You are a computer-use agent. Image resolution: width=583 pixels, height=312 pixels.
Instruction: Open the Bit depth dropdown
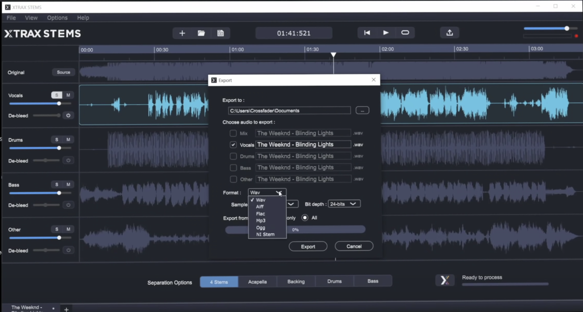[344, 203]
